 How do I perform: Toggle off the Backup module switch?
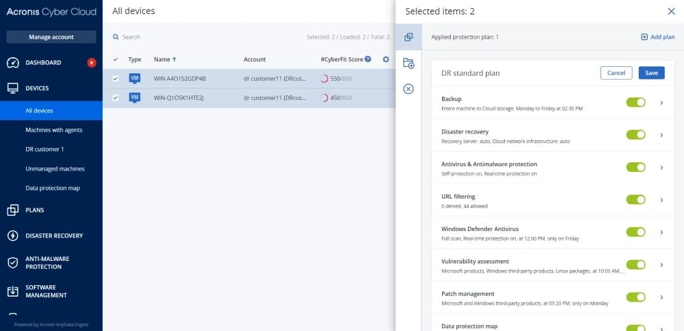[636, 102]
